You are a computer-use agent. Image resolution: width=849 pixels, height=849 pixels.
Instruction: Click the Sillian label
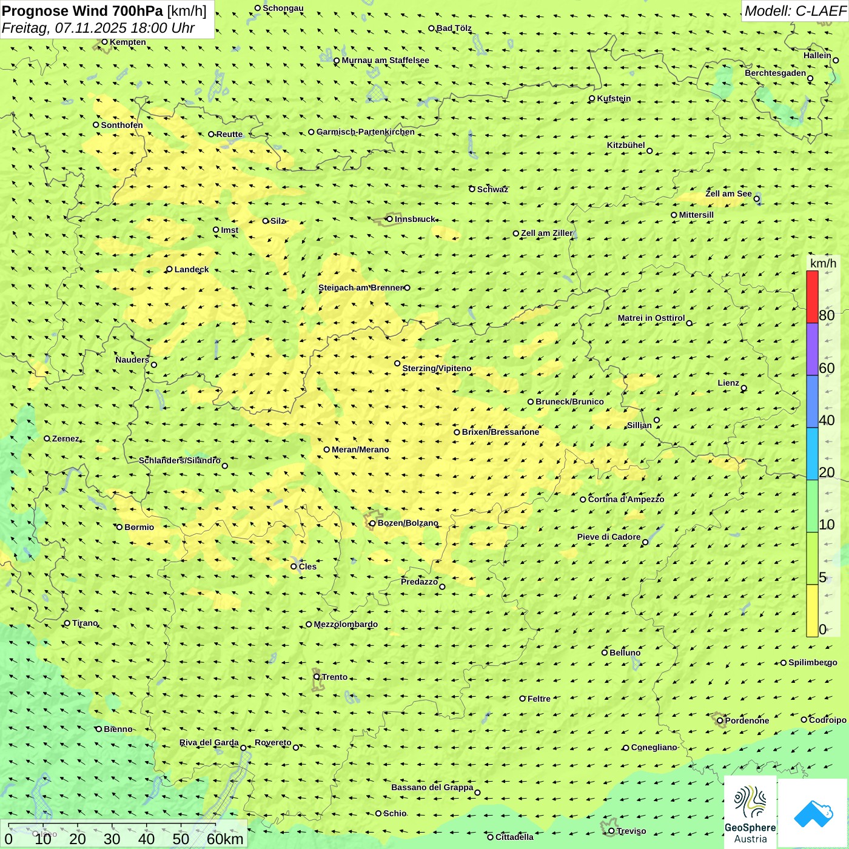(639, 425)
